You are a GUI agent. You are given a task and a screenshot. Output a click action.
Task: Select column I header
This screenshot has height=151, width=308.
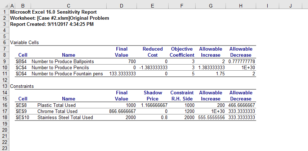(267, 6)
